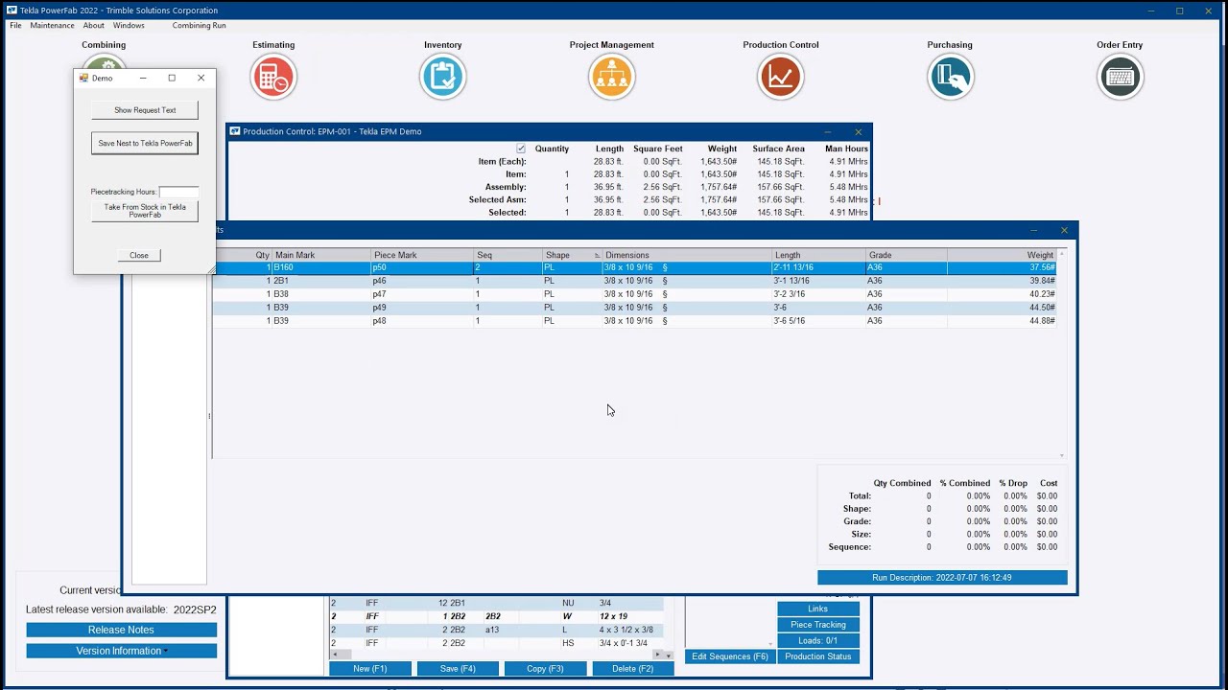
Task: Select row with piece mark p47
Action: tap(634, 294)
